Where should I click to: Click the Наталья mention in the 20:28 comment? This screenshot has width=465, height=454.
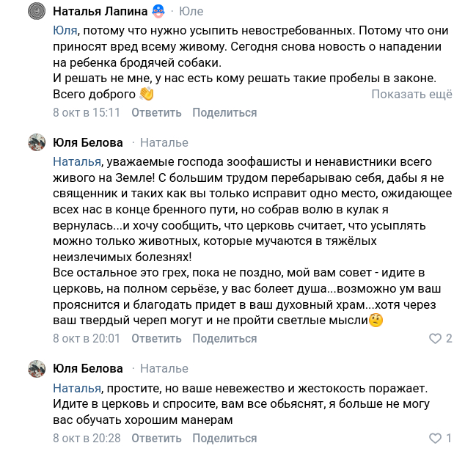pos(76,387)
